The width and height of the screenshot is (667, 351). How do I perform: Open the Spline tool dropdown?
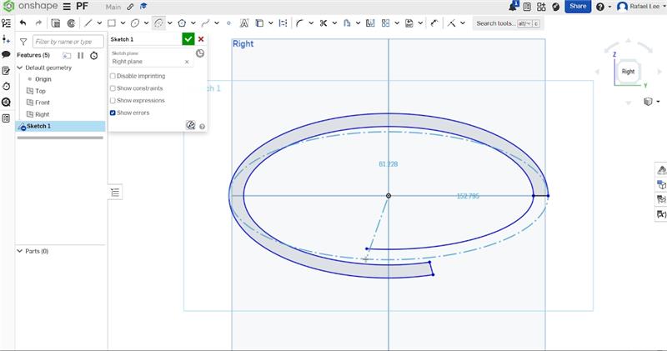pos(217,23)
